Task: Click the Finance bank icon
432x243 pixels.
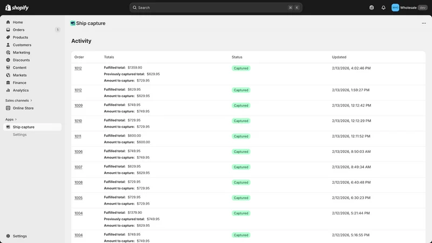Action: 8,83
